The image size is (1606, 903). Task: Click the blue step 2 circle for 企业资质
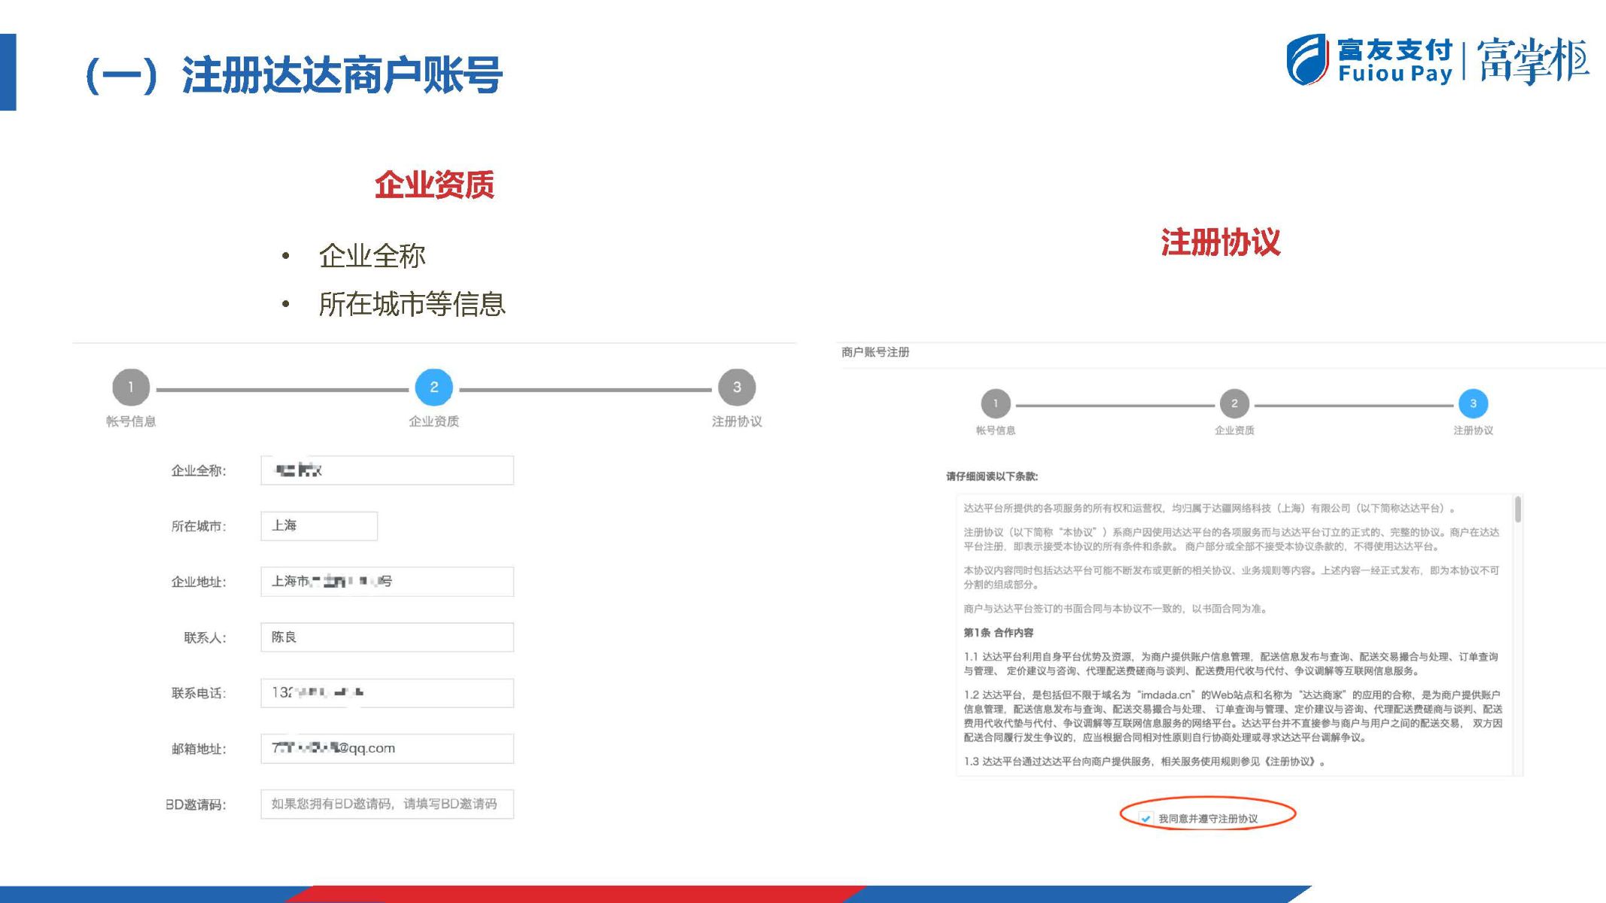click(x=433, y=388)
